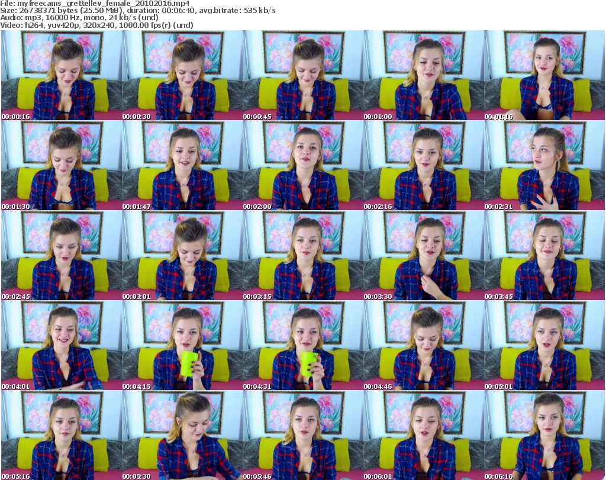Image resolution: width=606 pixels, height=480 pixels.
Task: Click the frame at 00:05:30
Action: coord(182,435)
